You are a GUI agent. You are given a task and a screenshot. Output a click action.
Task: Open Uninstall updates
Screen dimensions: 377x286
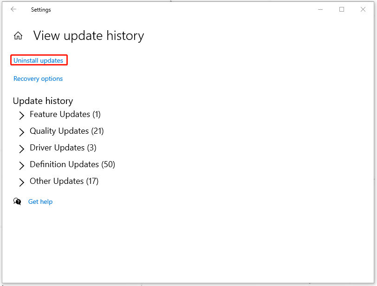39,60
